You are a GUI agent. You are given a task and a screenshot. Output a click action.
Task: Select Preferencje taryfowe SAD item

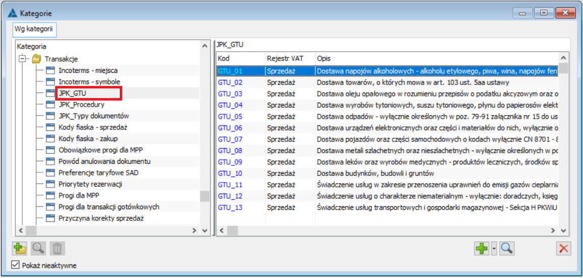pos(99,173)
